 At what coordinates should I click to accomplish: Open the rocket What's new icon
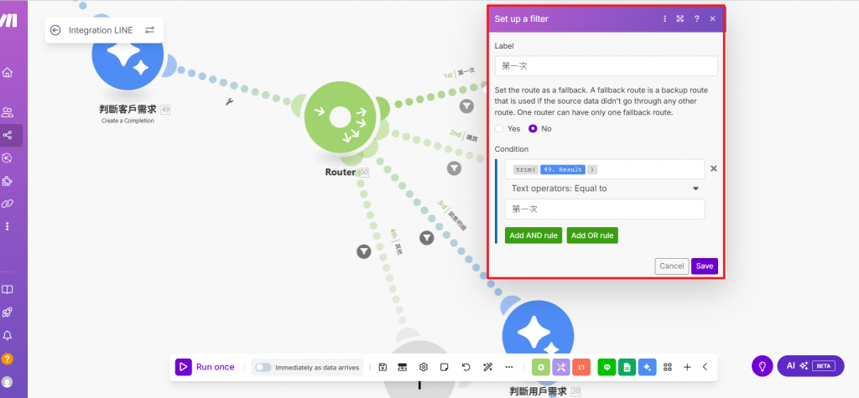pyautogui.click(x=8, y=313)
